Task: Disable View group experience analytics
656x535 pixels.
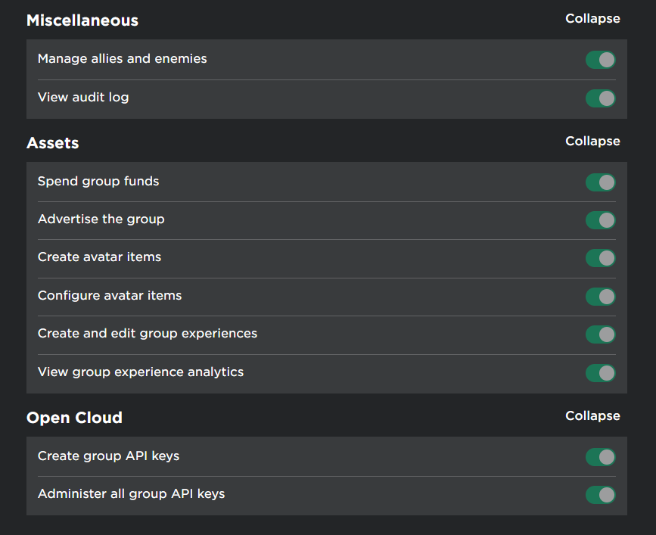Action: coord(600,373)
